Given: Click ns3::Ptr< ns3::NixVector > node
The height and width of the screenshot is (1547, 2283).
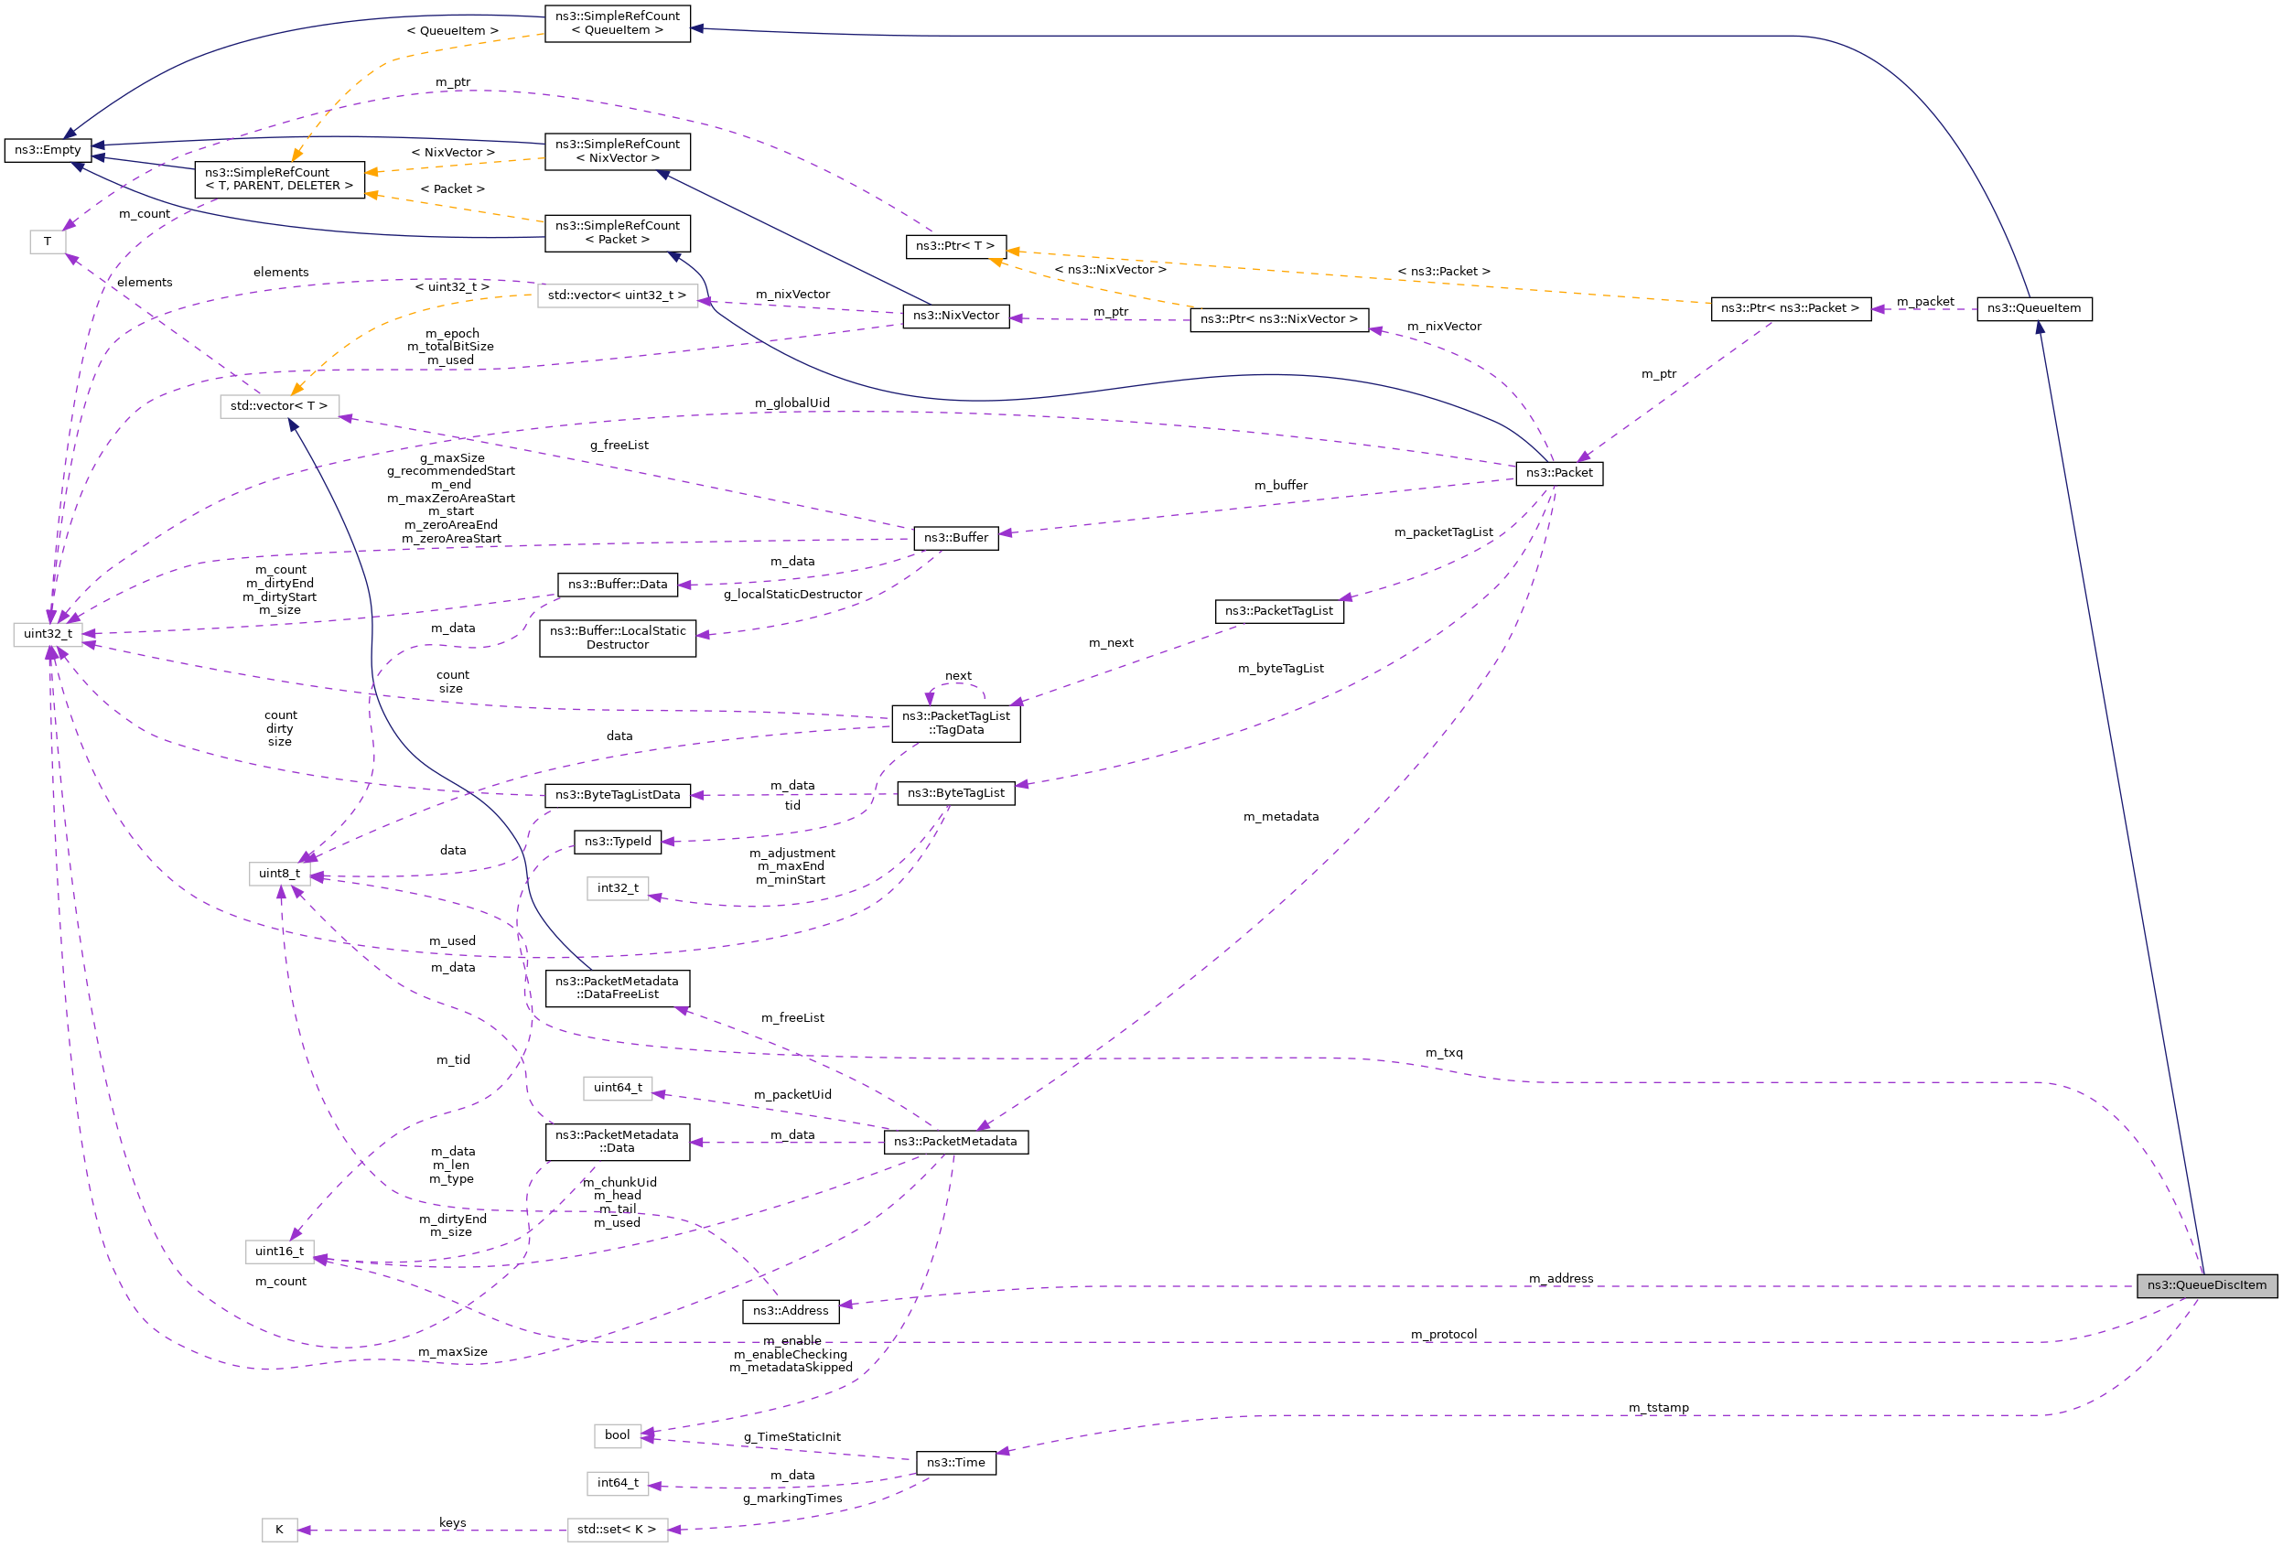Looking at the screenshot, I should pos(1279,320).
